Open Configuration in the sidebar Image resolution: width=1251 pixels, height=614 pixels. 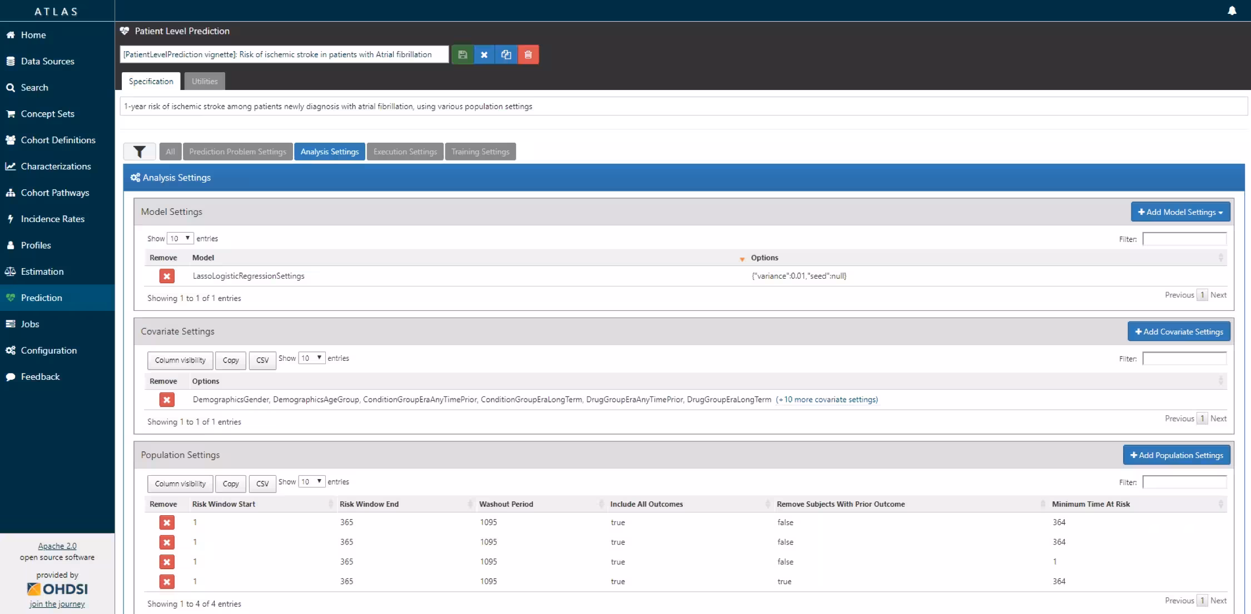tap(57, 350)
